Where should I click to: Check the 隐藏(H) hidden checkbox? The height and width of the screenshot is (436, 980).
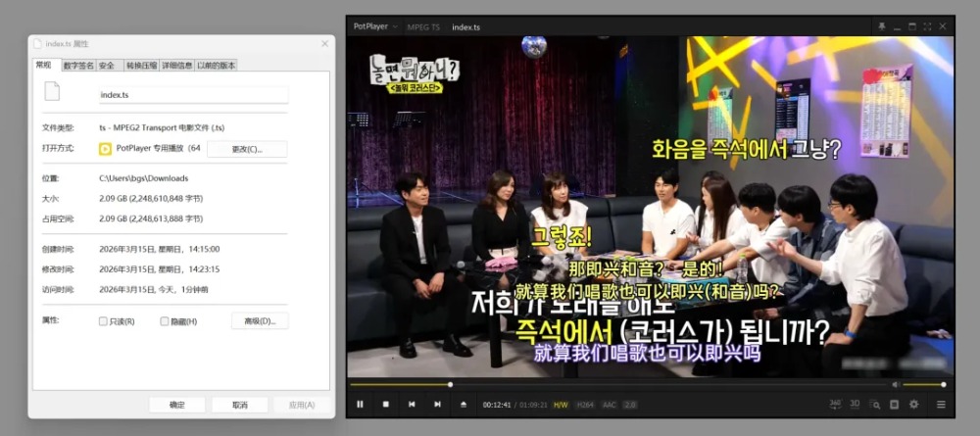click(165, 321)
